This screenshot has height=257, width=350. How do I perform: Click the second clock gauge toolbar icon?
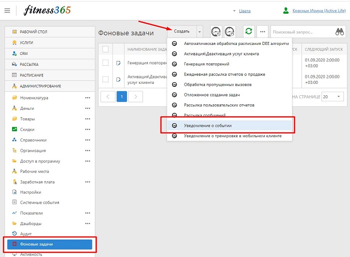pos(229,31)
